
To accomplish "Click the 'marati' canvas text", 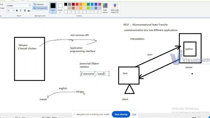I will point(43,99).
